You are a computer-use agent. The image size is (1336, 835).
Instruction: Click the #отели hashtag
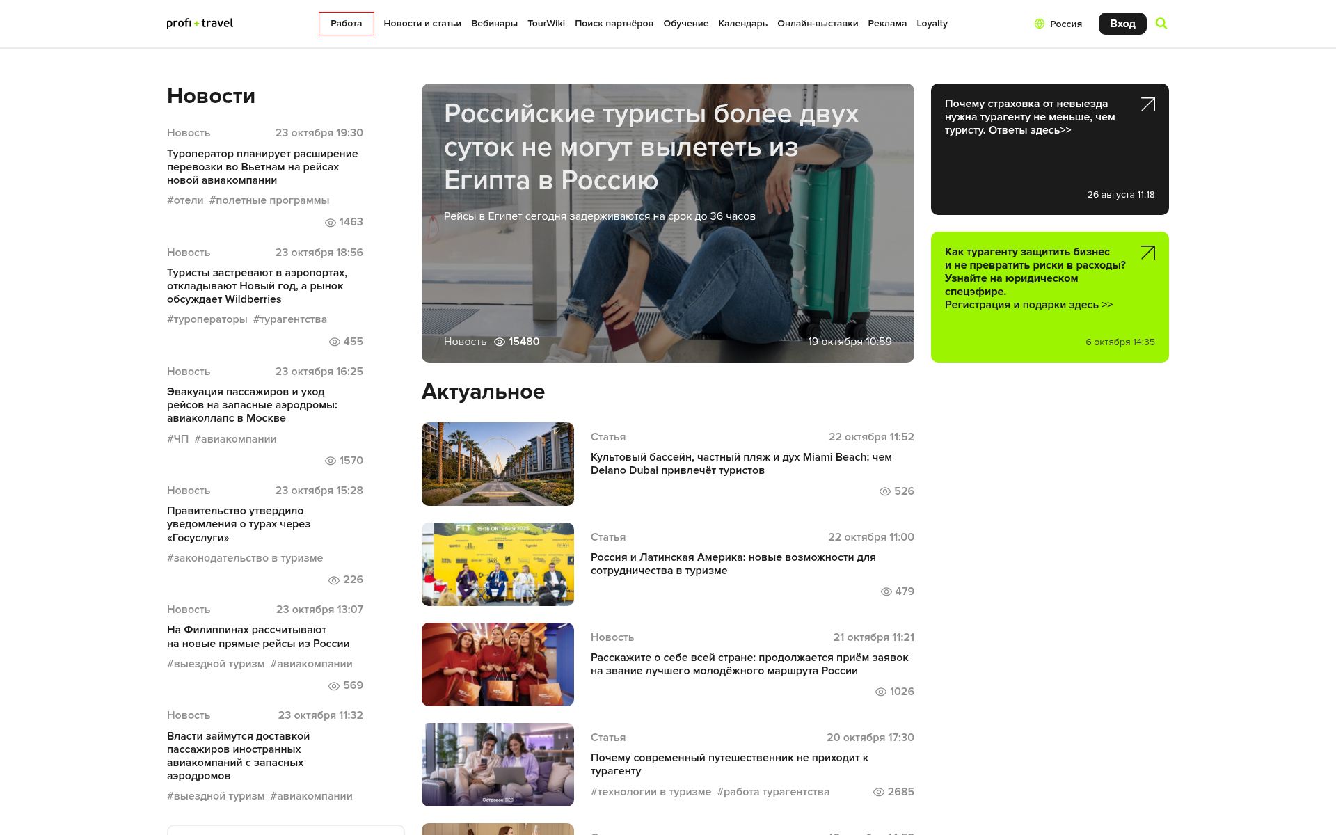pyautogui.click(x=185, y=200)
